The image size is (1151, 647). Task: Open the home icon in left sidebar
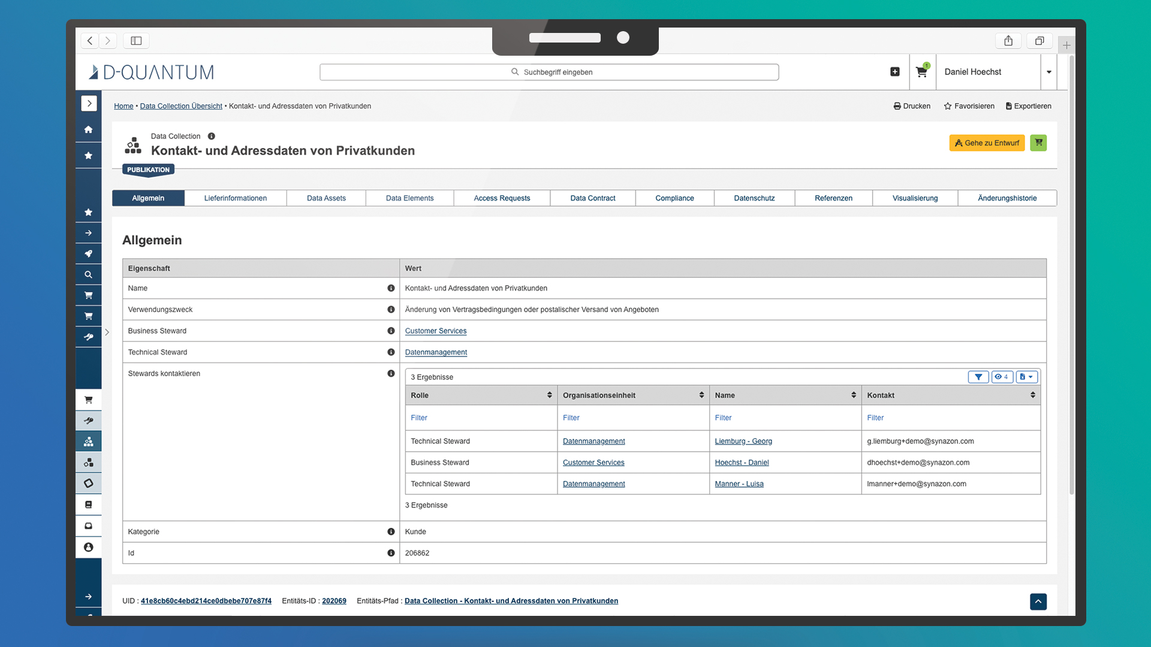[89, 129]
